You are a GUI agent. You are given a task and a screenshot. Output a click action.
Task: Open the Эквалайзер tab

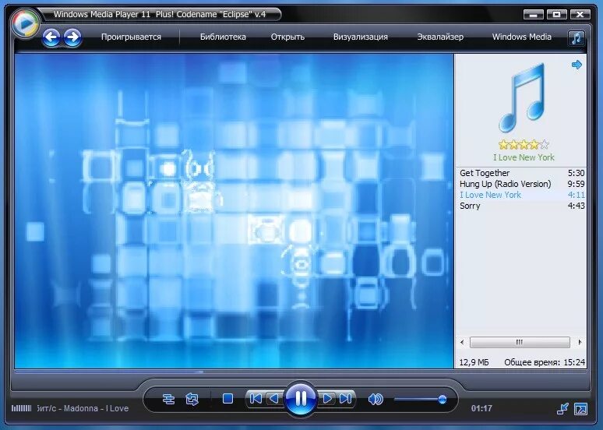pyautogui.click(x=440, y=37)
